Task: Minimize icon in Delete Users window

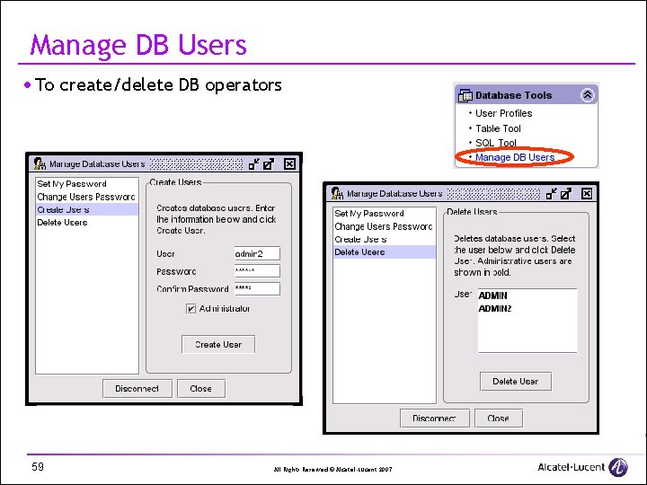Action: point(551,193)
